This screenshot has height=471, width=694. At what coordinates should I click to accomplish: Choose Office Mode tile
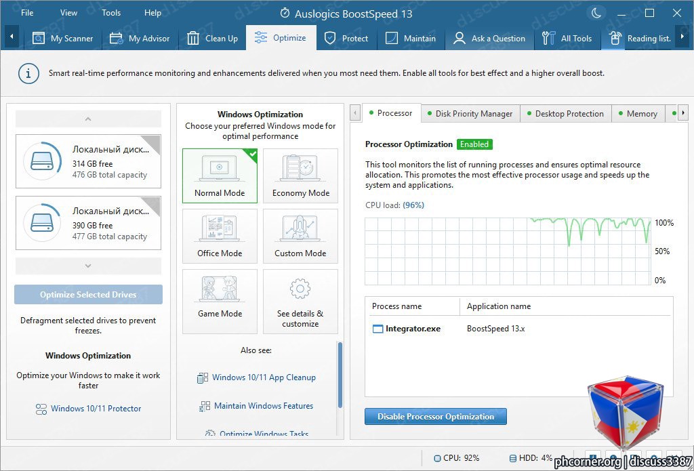point(220,237)
